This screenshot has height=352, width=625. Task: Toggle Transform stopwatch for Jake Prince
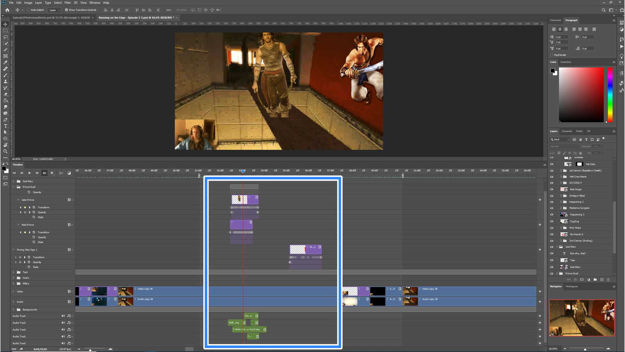point(34,207)
